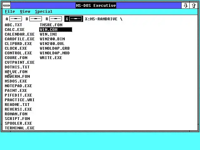Viewport: 200px width, 150px height.
Task: Select CLIPBRD.EXE file
Action: (18, 44)
